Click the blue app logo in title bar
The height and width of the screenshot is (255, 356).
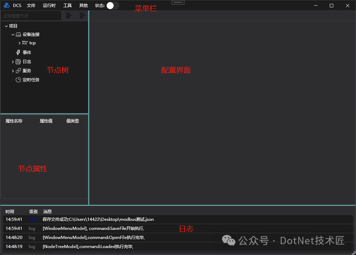[6, 5]
